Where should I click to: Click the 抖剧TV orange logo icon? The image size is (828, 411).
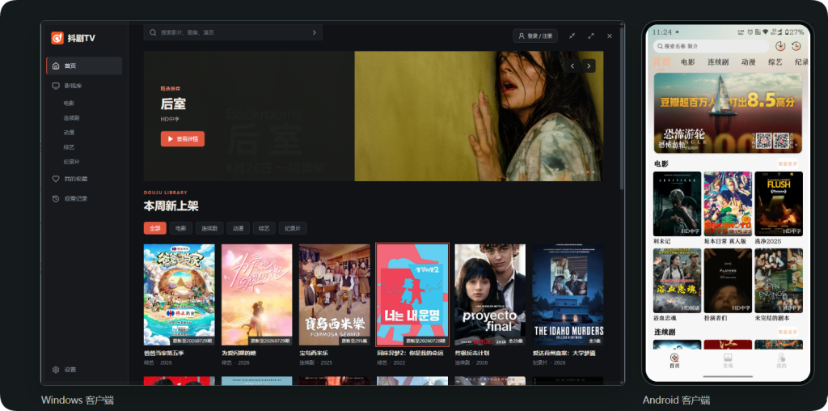click(x=57, y=38)
